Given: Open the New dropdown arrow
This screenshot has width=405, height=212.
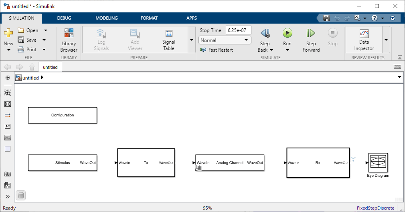Looking at the screenshot, I should (x=8, y=50).
